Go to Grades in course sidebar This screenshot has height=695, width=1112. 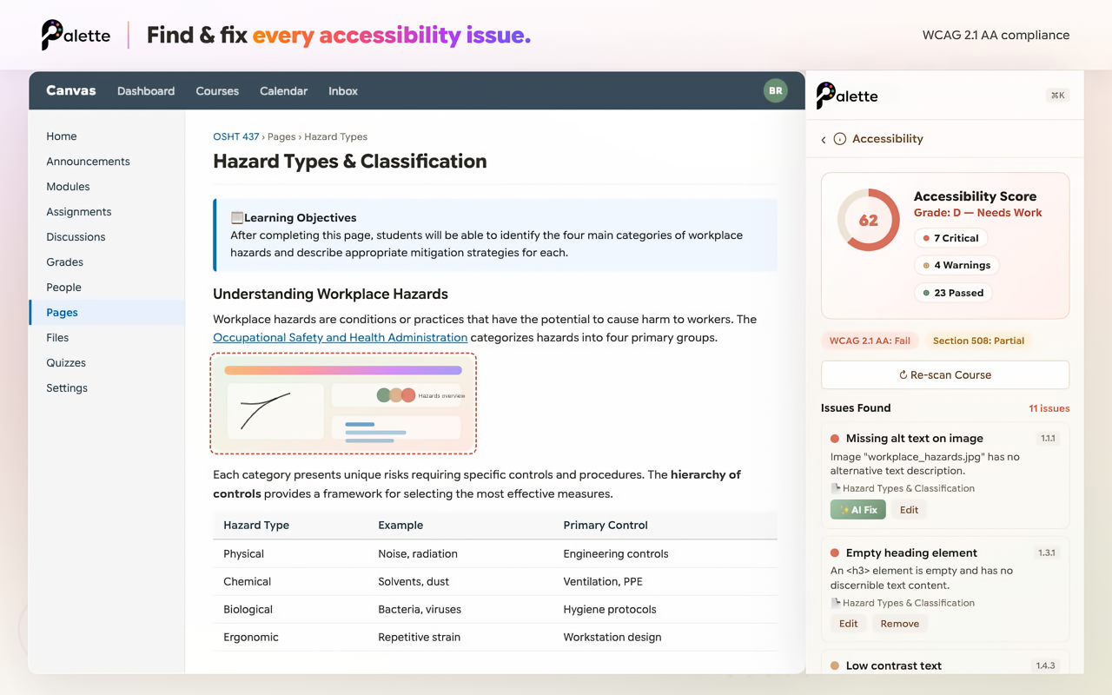click(x=107, y=262)
